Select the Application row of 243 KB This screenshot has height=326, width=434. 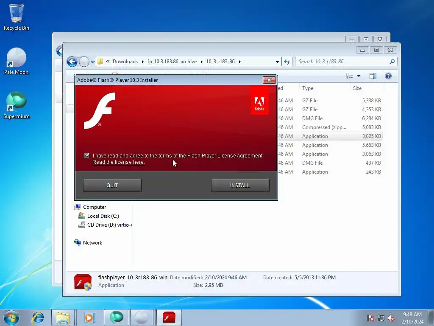pos(329,171)
